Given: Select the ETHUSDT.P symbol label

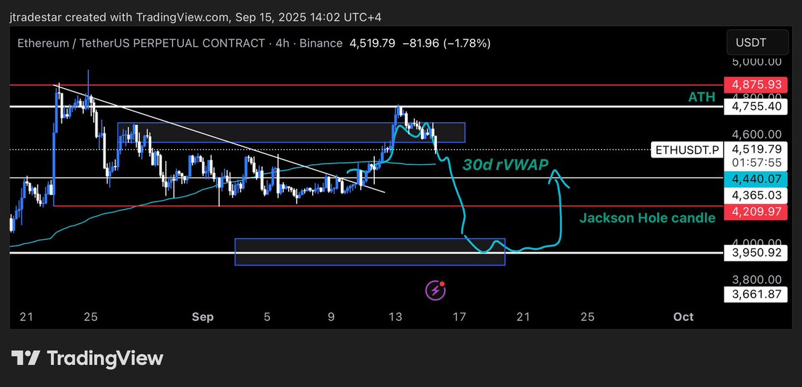Looking at the screenshot, I should click(686, 149).
